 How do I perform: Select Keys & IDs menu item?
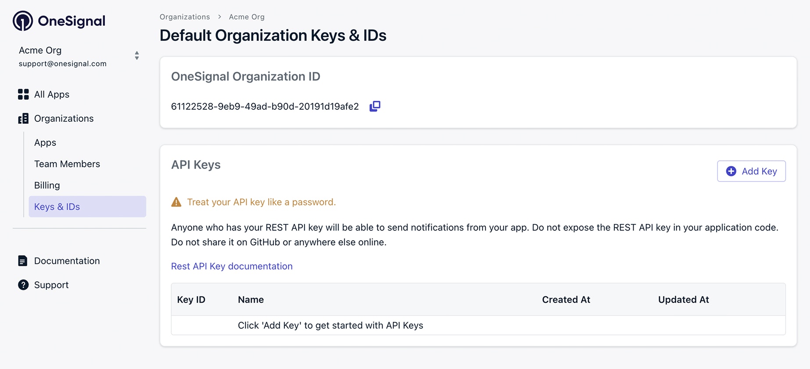(87, 206)
